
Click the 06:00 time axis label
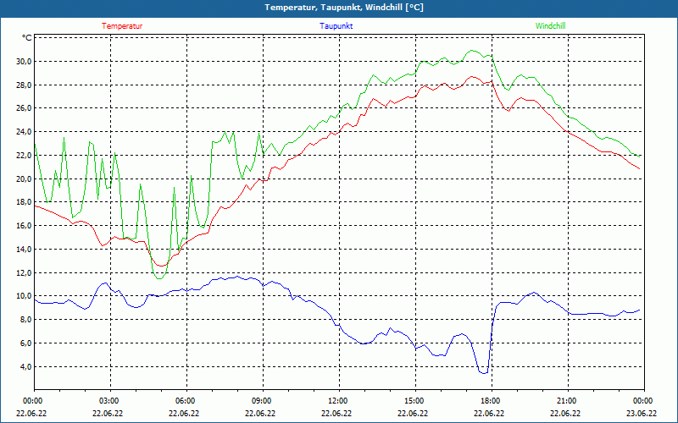184,400
